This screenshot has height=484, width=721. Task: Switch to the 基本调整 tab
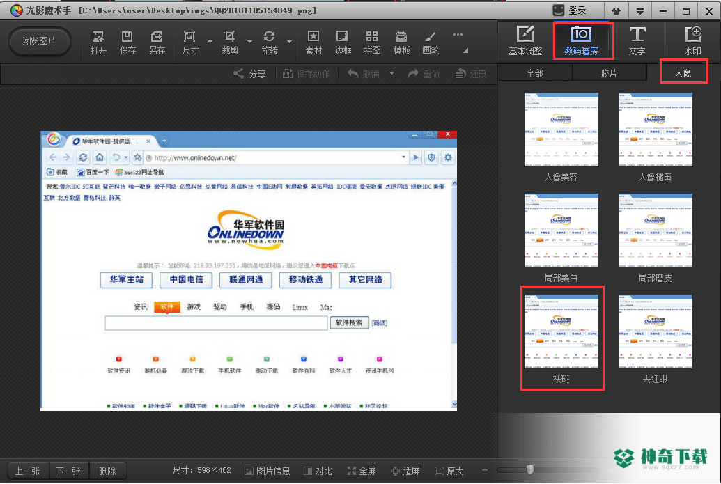click(525, 40)
